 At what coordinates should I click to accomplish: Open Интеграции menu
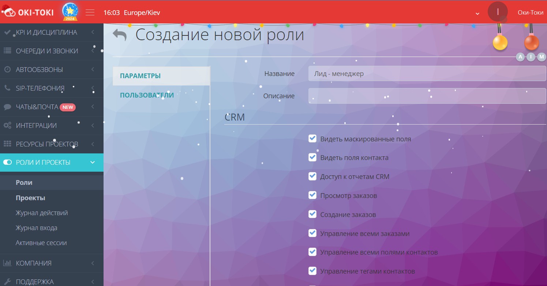click(x=52, y=125)
